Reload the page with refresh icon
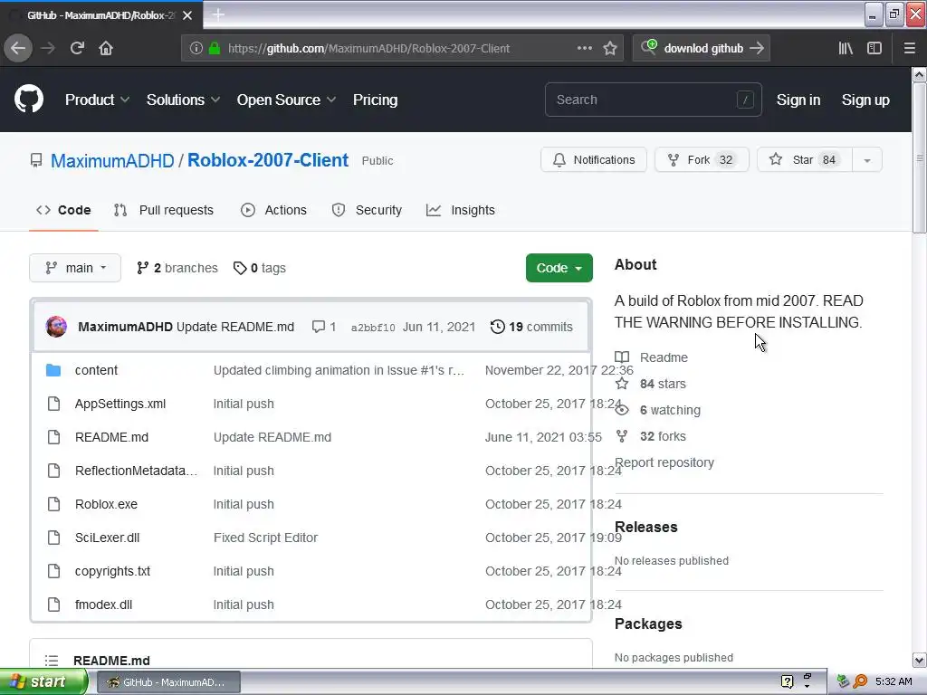 coord(77,48)
